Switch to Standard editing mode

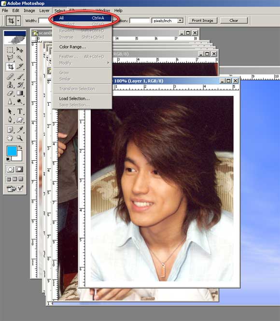pyautogui.click(x=10, y=169)
